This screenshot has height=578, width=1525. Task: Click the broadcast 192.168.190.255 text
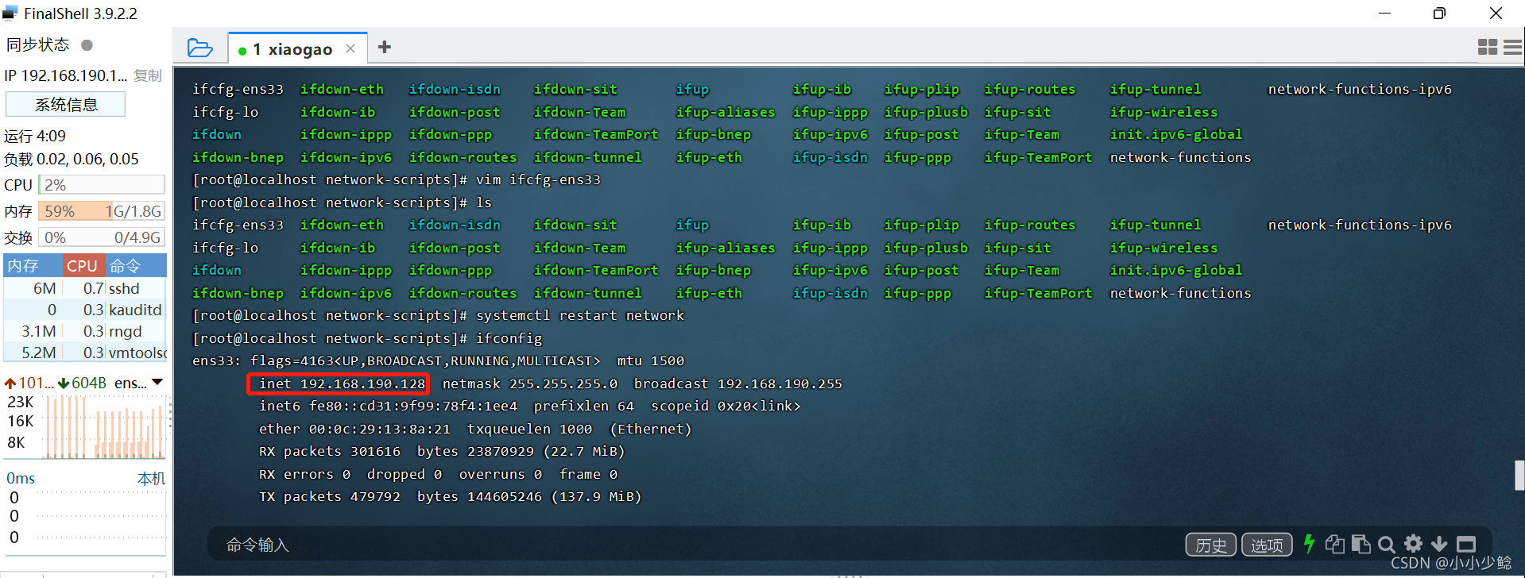[737, 383]
